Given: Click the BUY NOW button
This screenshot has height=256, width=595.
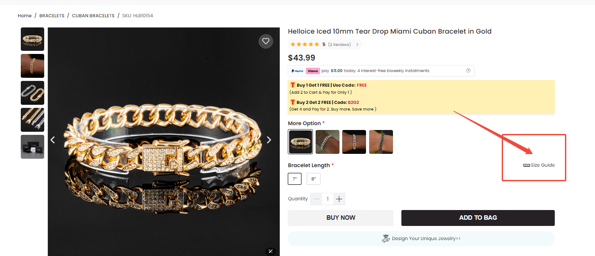Looking at the screenshot, I should (x=340, y=218).
